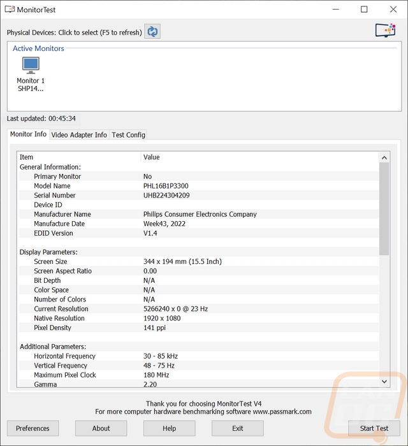
Task: Click the MonitorTest colorful monitor logo
Action: pyautogui.click(x=385, y=31)
